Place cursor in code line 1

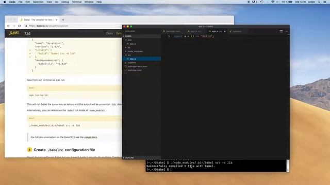194,36
